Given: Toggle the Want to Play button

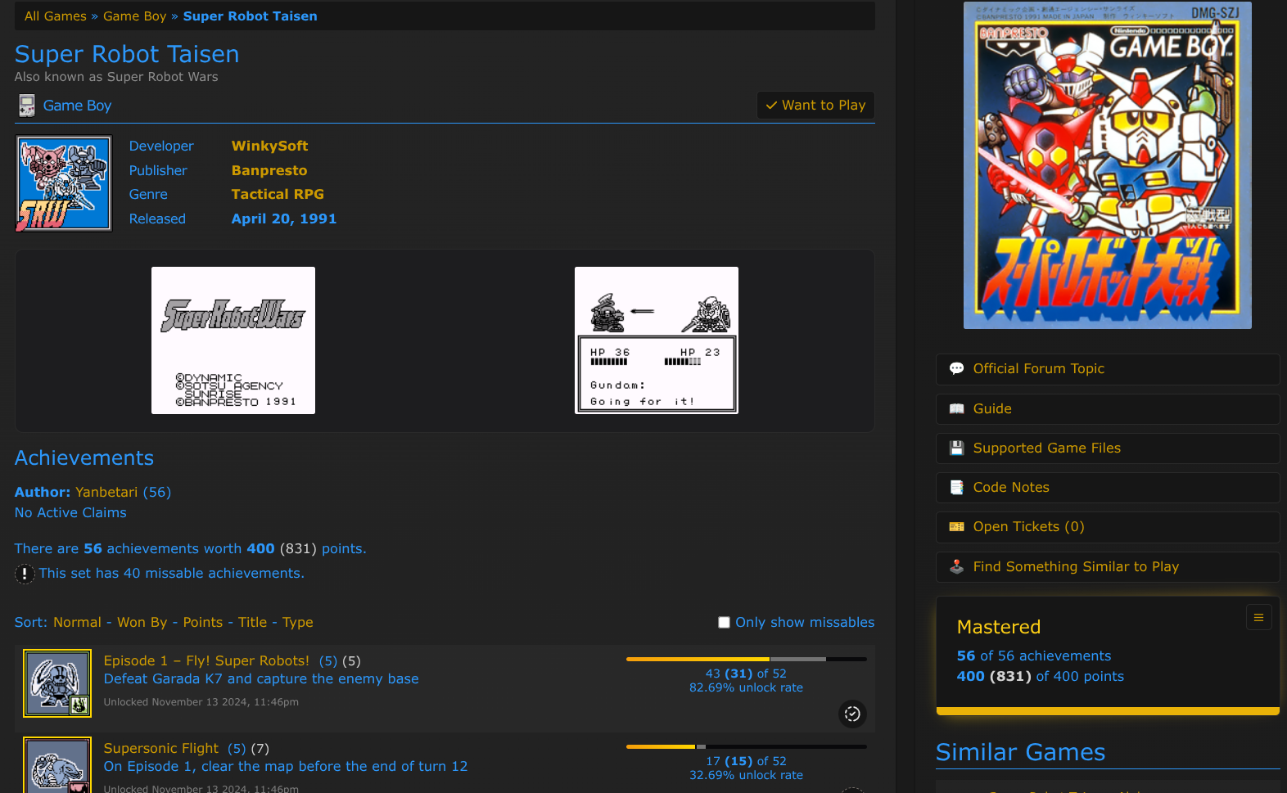Looking at the screenshot, I should coord(815,105).
